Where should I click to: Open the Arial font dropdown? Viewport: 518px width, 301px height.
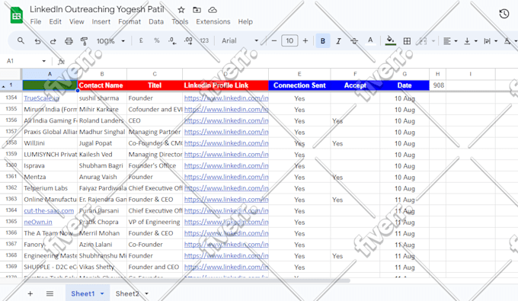pyautogui.click(x=240, y=40)
